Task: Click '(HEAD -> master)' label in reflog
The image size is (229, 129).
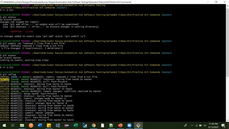Action: [x=21, y=77]
